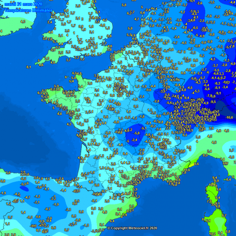Click the 7,4 value on the Italian coast

click(222, 159)
